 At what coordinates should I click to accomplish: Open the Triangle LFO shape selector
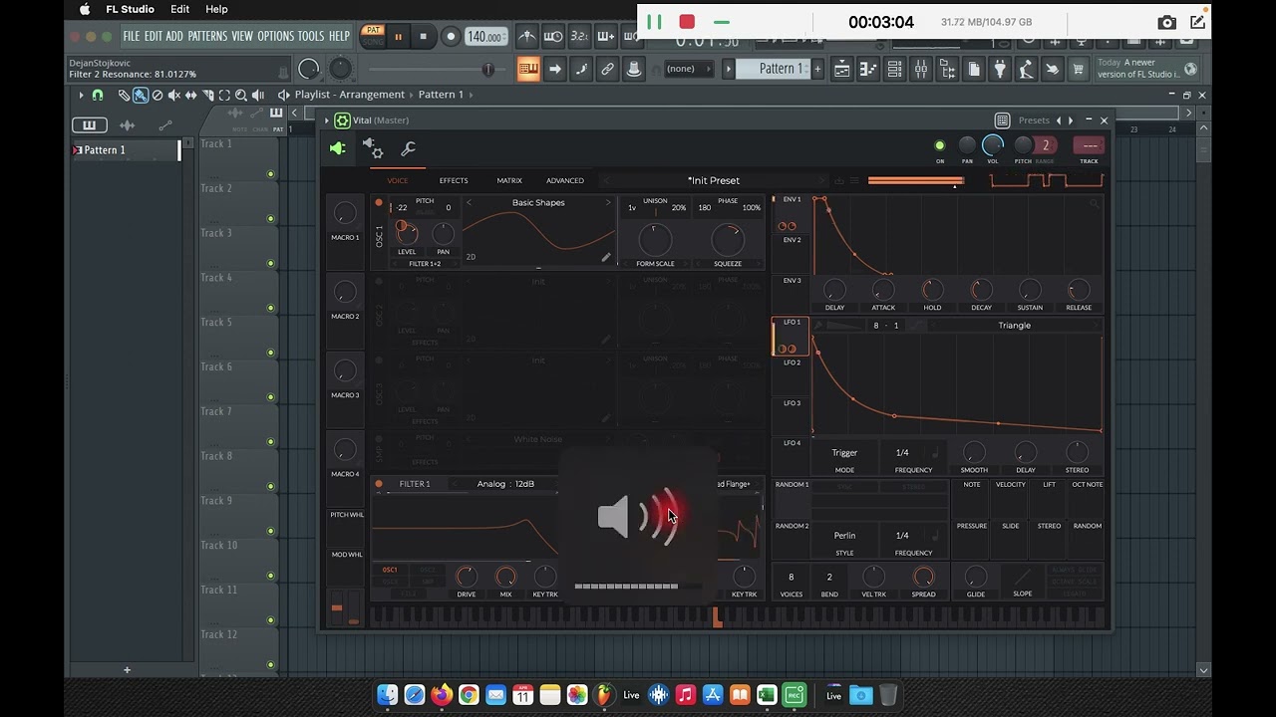click(x=1015, y=326)
